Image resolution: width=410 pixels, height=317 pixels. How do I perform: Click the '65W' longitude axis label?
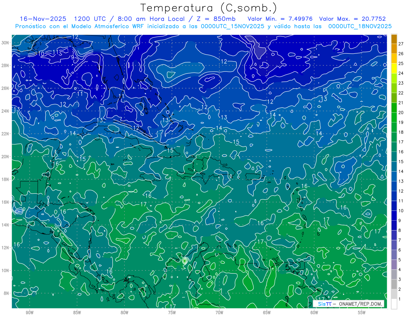coord(267,313)
